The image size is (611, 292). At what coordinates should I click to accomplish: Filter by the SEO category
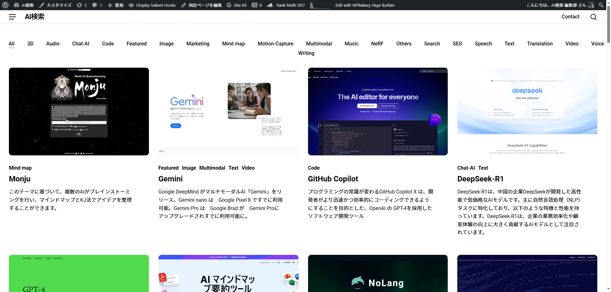(457, 44)
